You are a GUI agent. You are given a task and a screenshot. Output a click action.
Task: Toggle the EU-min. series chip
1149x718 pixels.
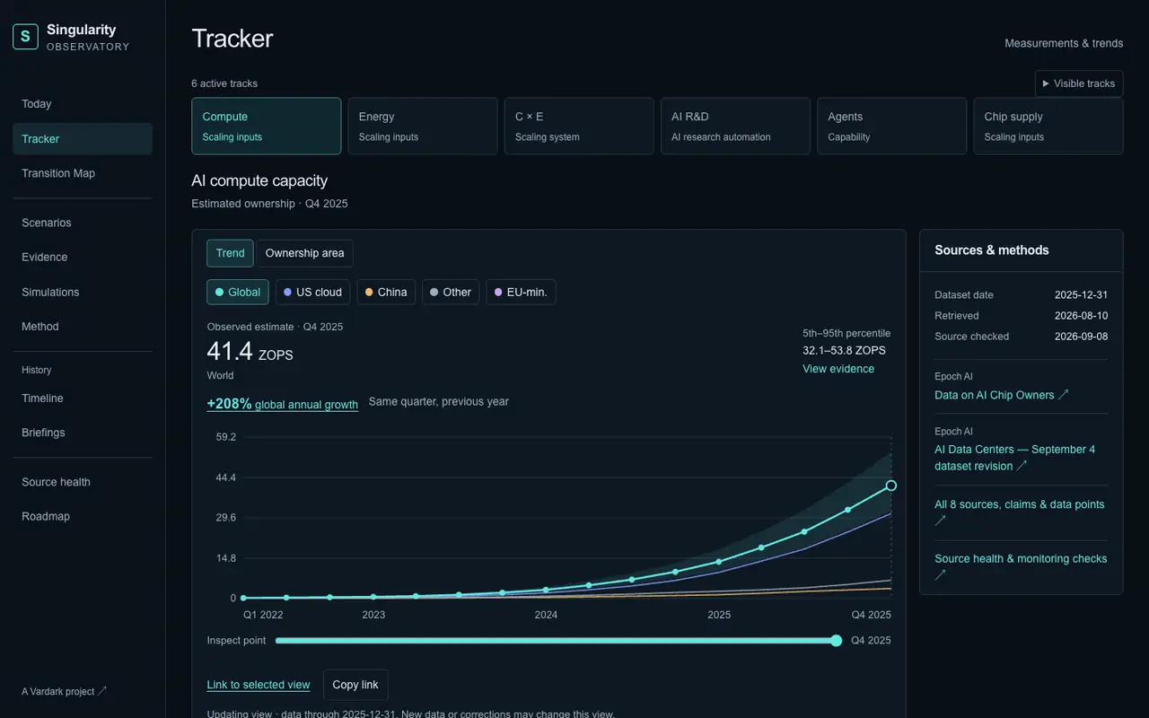pyautogui.click(x=521, y=293)
